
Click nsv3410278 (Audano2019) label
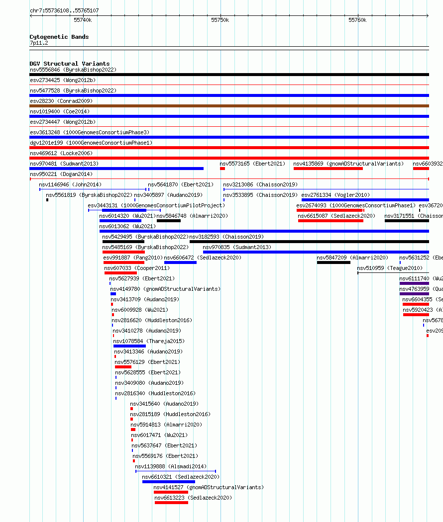147,331
